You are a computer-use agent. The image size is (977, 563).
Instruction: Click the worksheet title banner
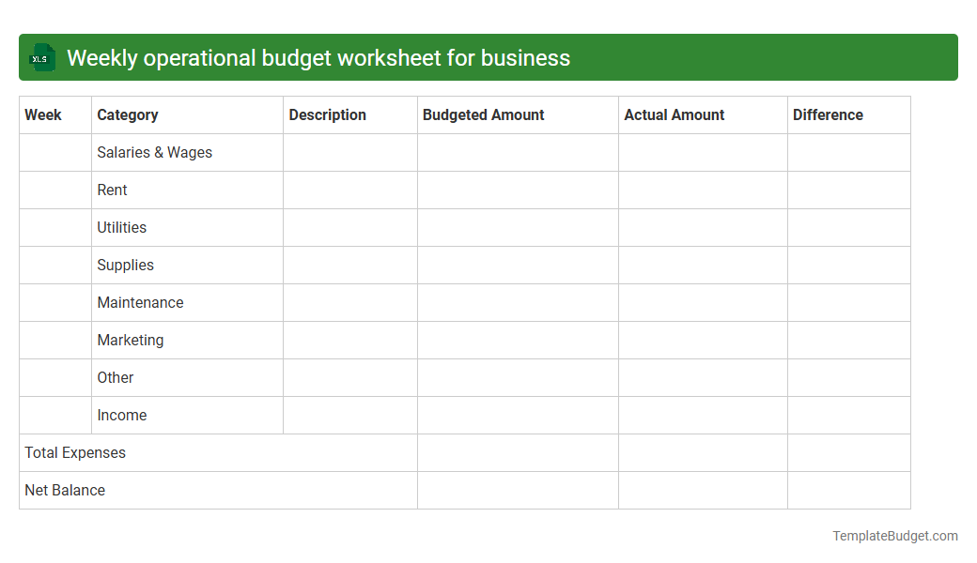488,57
